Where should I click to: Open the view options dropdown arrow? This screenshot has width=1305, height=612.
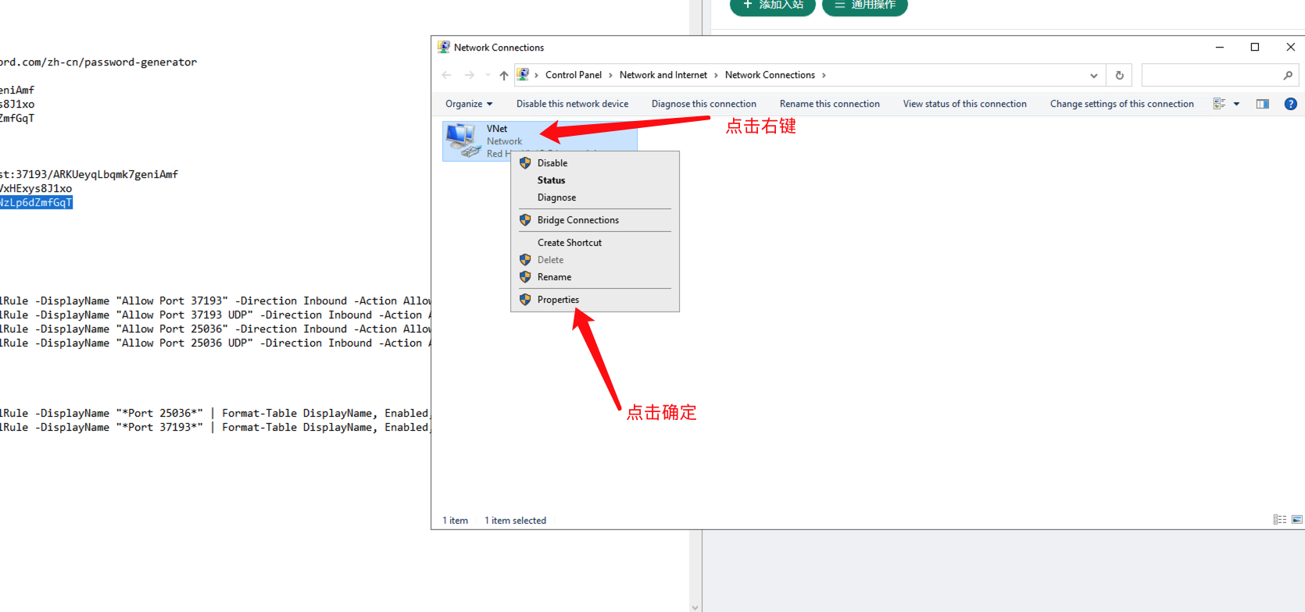click(1236, 104)
